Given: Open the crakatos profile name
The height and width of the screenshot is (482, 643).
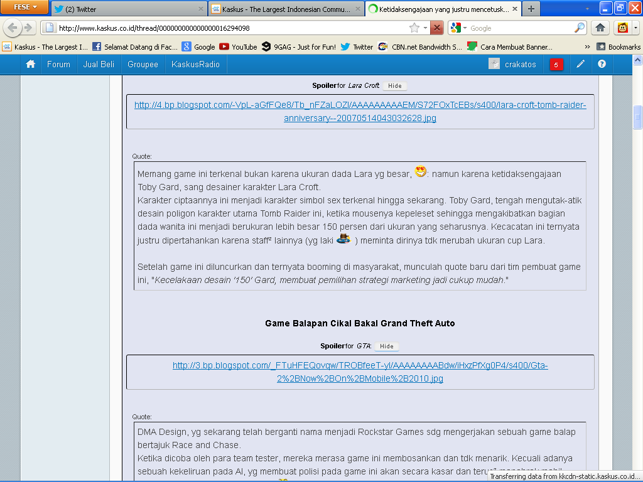Looking at the screenshot, I should [521, 65].
